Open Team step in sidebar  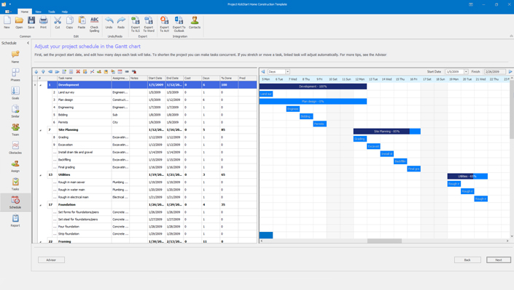pos(15,129)
